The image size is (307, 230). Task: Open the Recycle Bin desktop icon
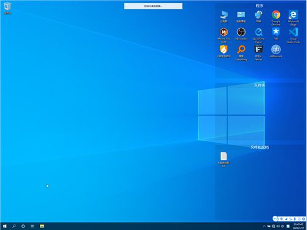click(7, 8)
